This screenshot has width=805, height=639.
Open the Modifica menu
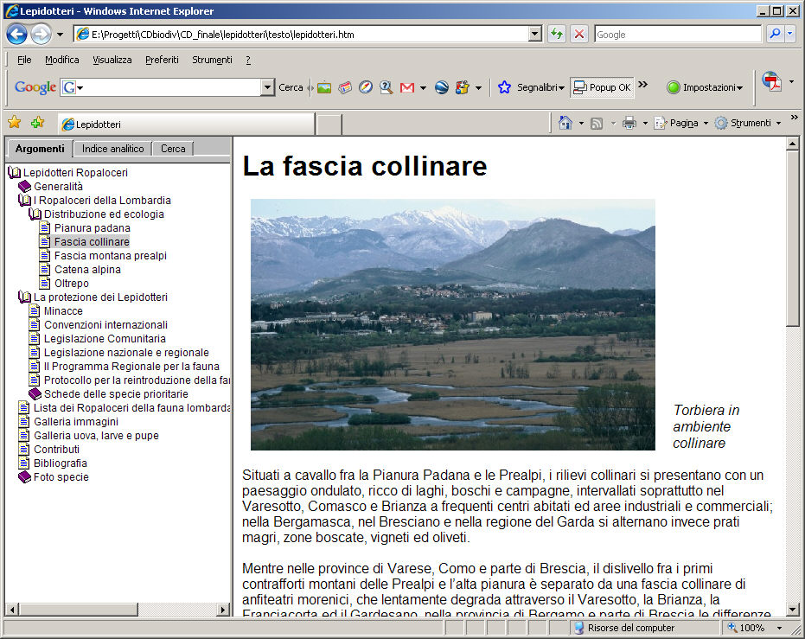[x=62, y=60]
